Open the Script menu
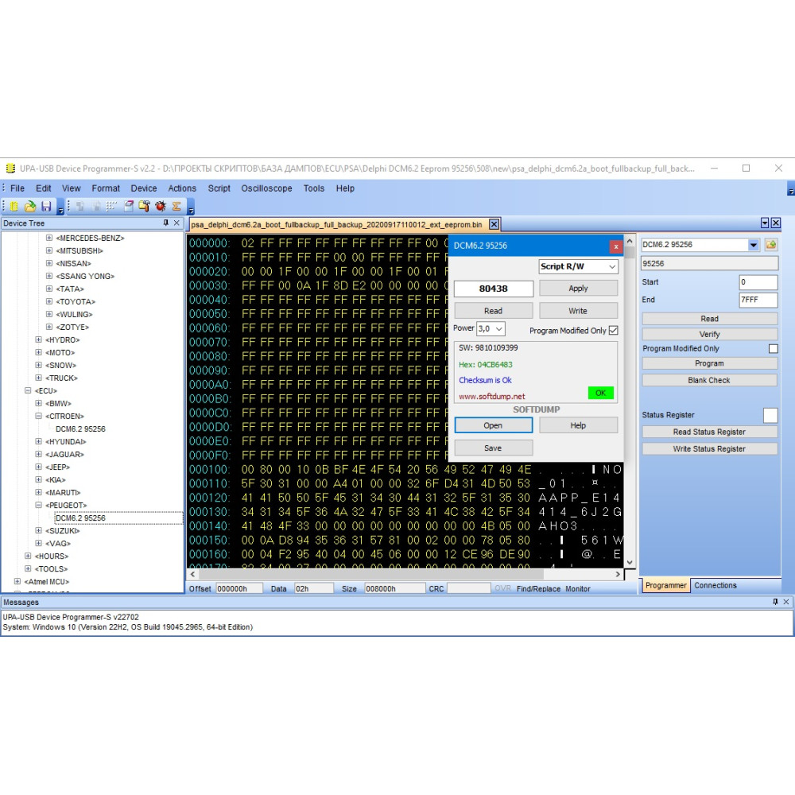This screenshot has height=795, width=795. tap(219, 188)
